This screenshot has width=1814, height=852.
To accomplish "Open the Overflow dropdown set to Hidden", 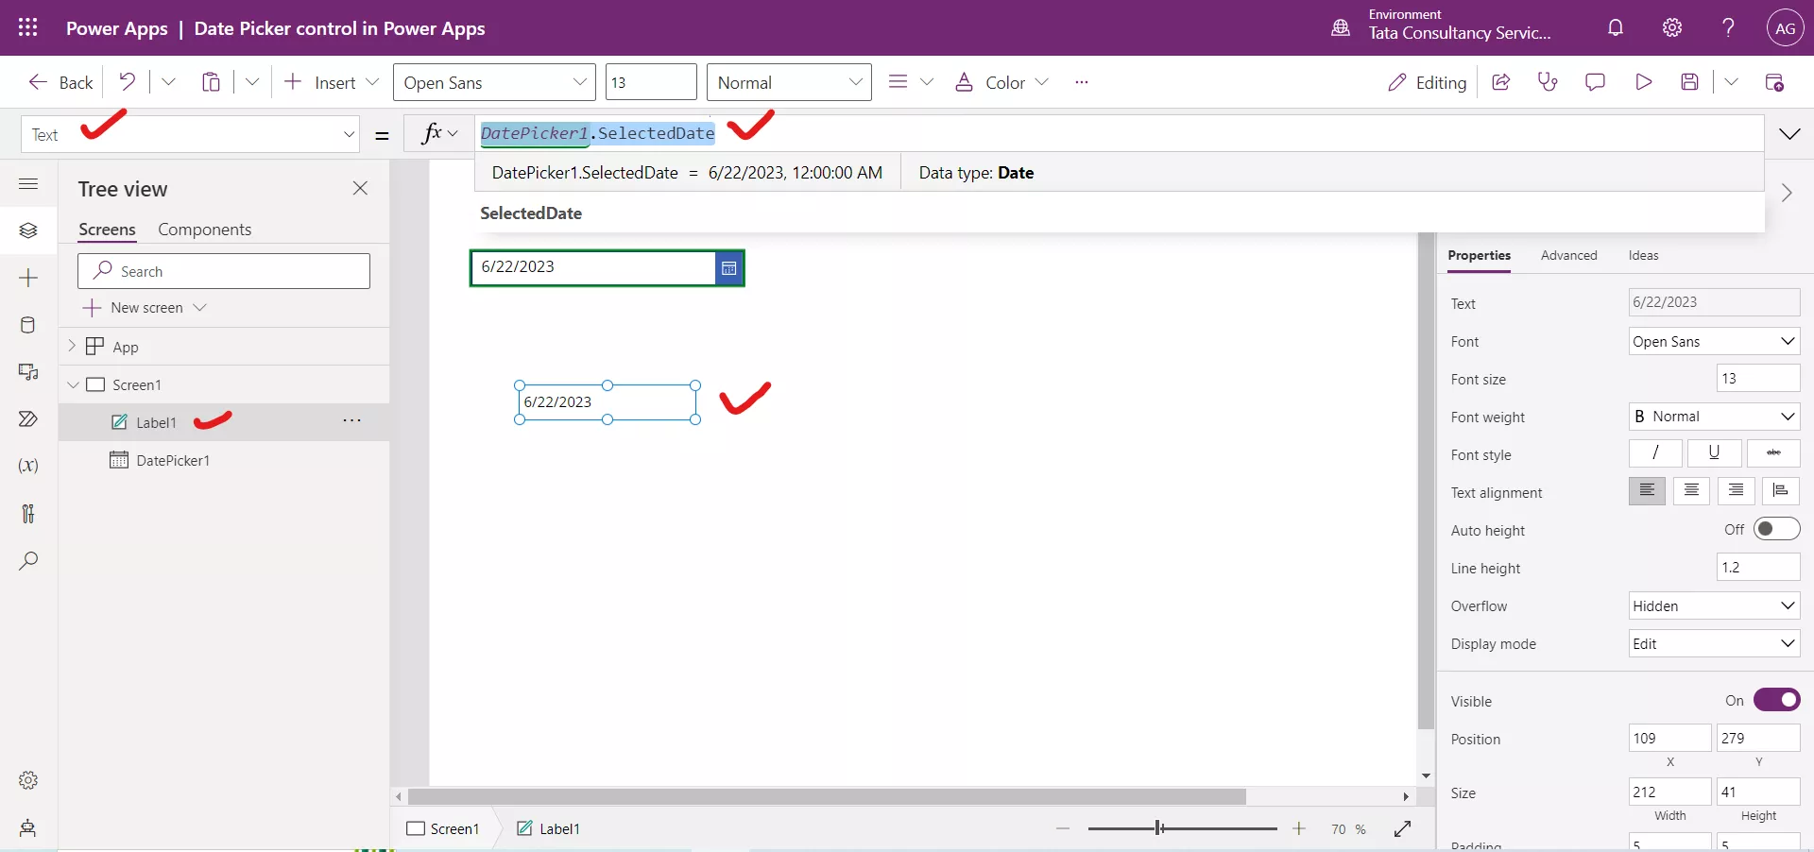I will pyautogui.click(x=1714, y=605).
